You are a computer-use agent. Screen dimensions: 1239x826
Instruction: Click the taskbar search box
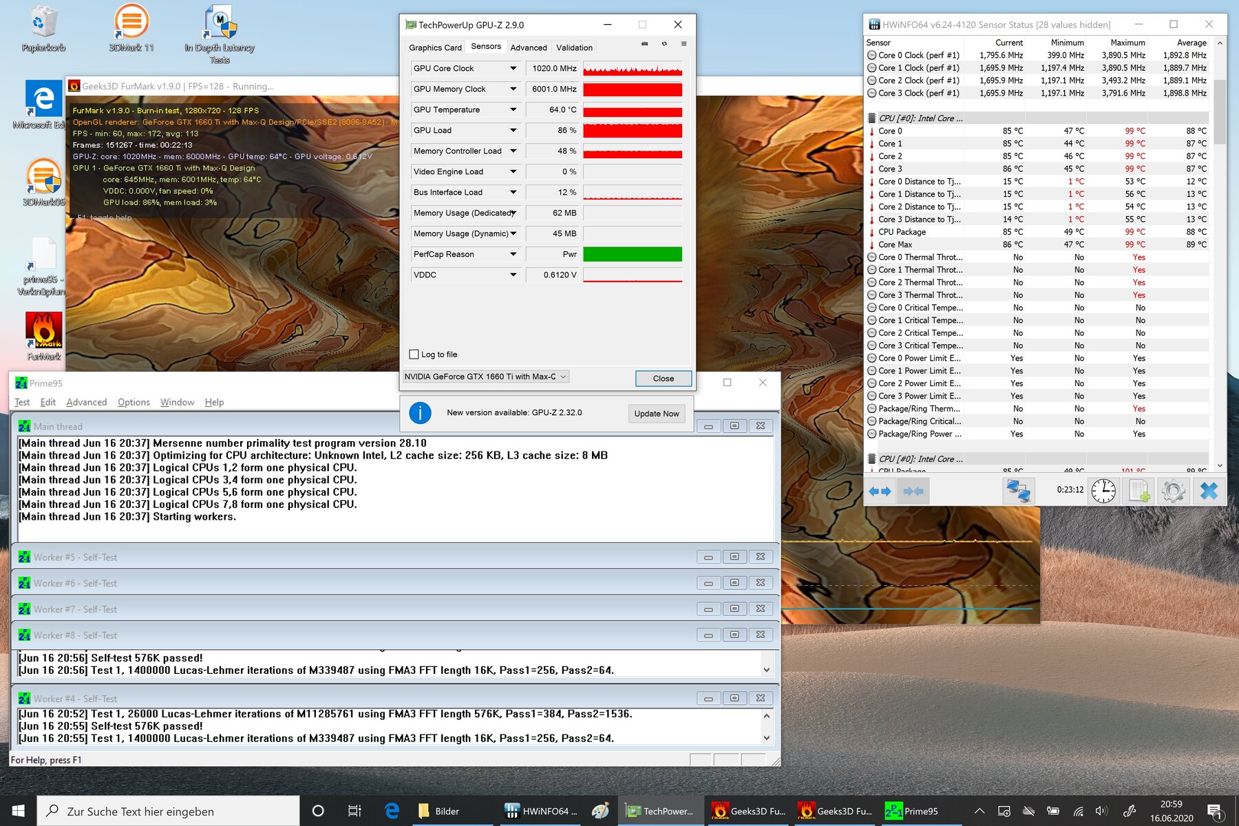(169, 811)
